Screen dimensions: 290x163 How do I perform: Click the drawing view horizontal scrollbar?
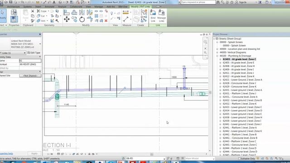152,154
